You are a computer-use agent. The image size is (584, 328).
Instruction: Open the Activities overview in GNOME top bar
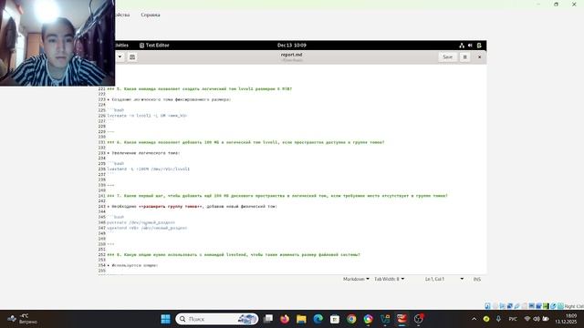[x=121, y=45]
